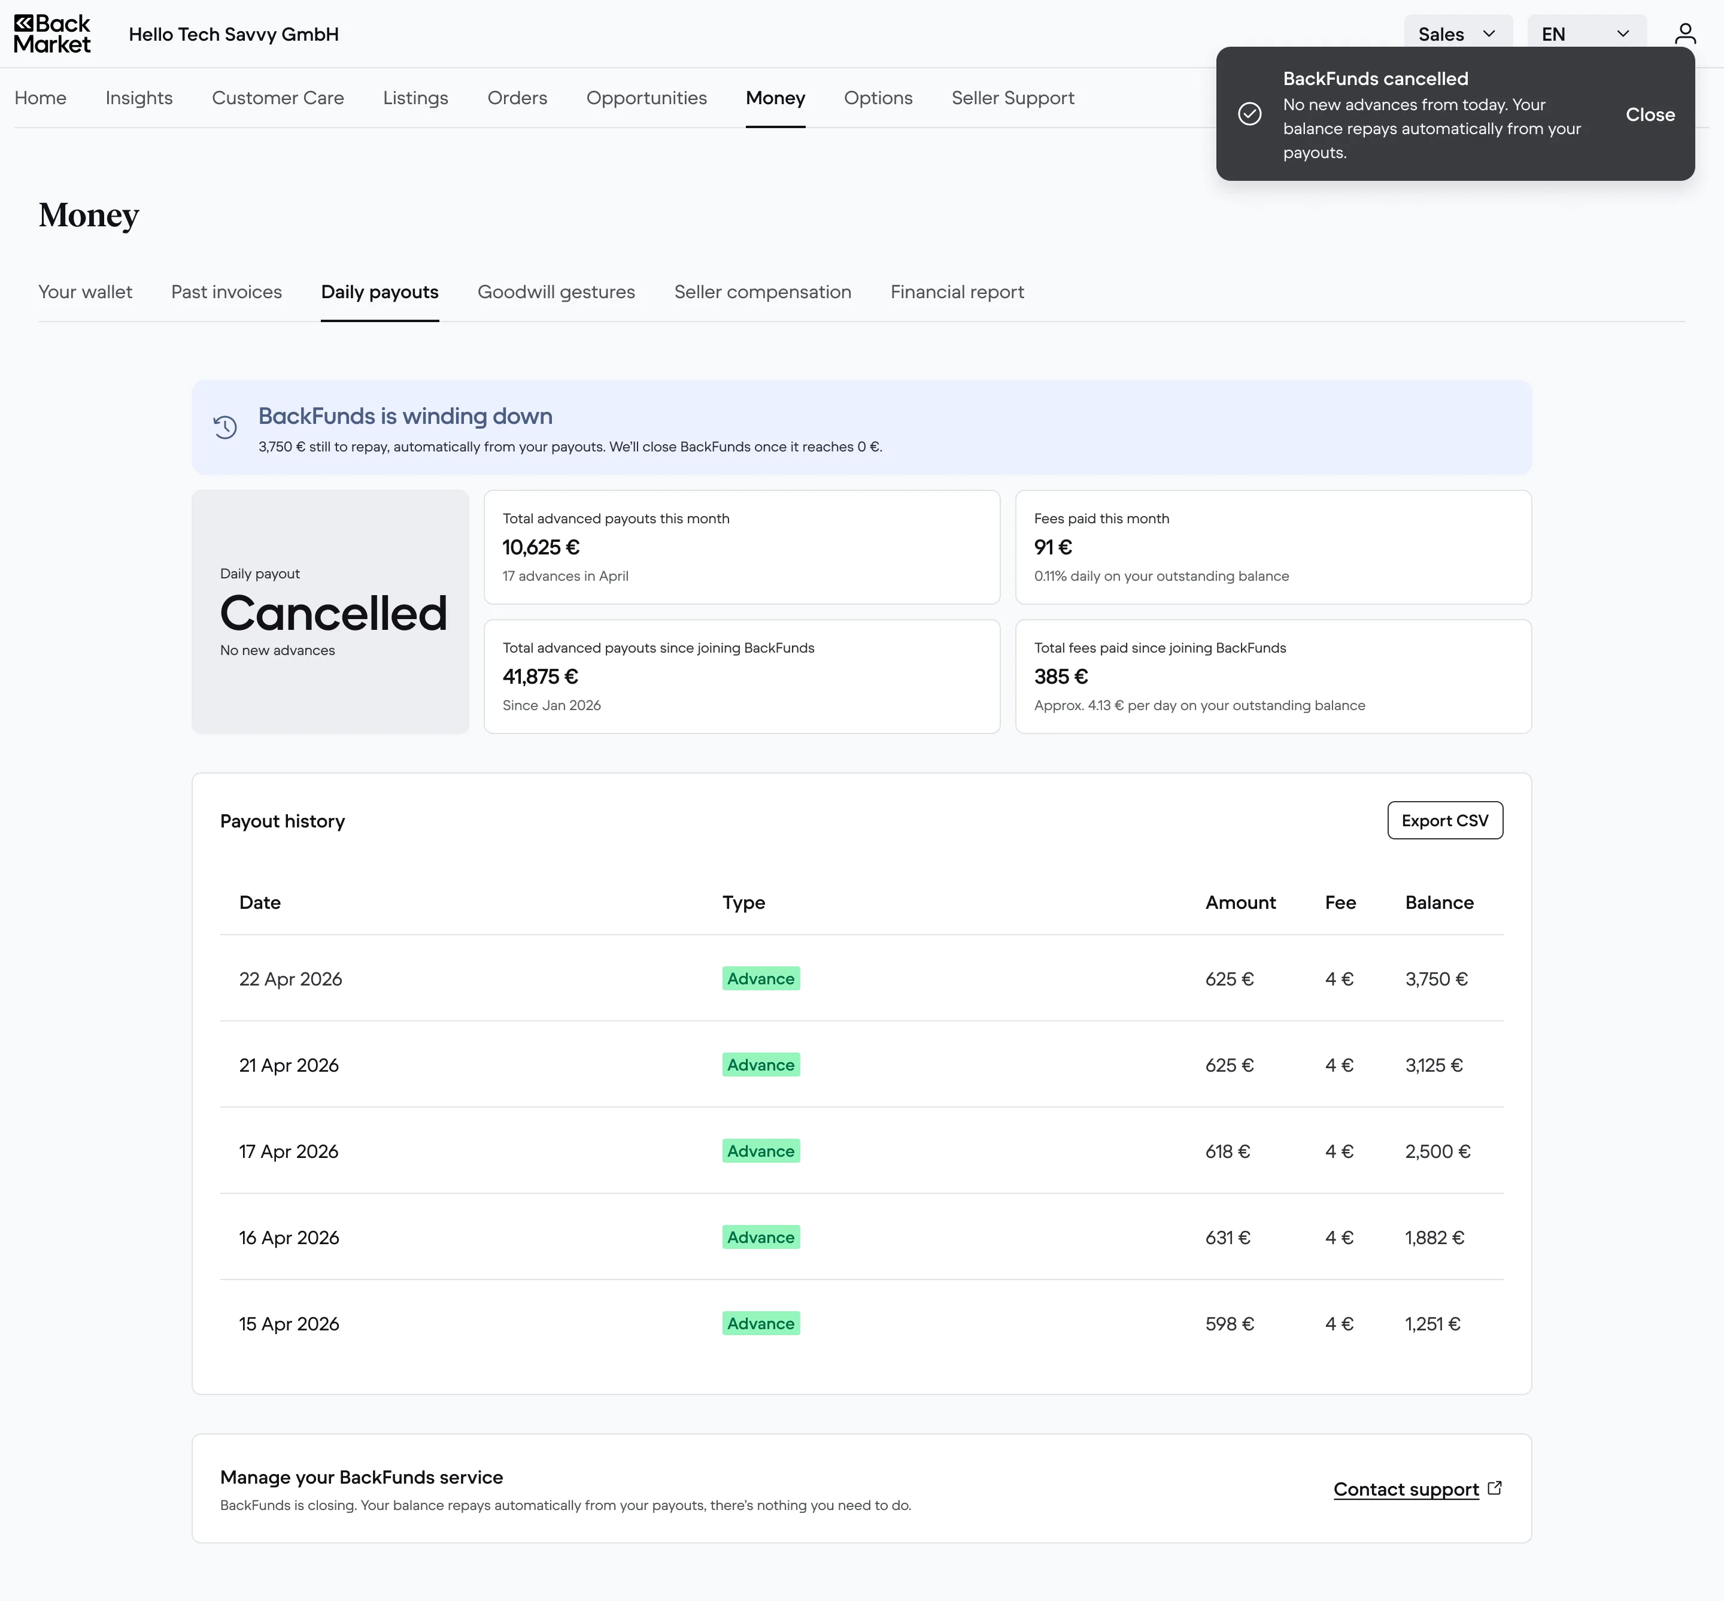Open the Insights menu item

tap(139, 98)
